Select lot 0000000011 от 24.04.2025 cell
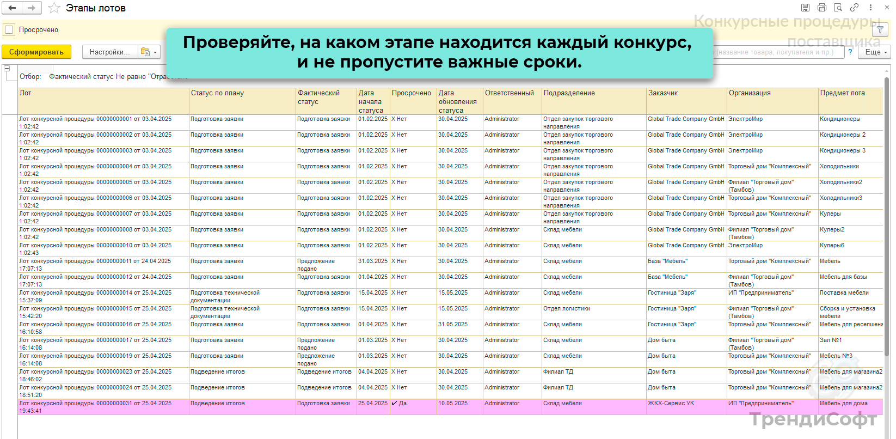Image resolution: width=896 pixels, height=439 pixels. (103, 265)
